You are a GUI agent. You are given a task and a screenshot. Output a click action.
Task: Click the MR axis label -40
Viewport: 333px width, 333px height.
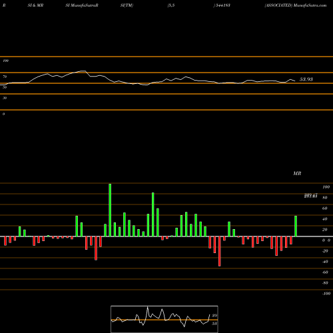pyautogui.click(x=325, y=262)
